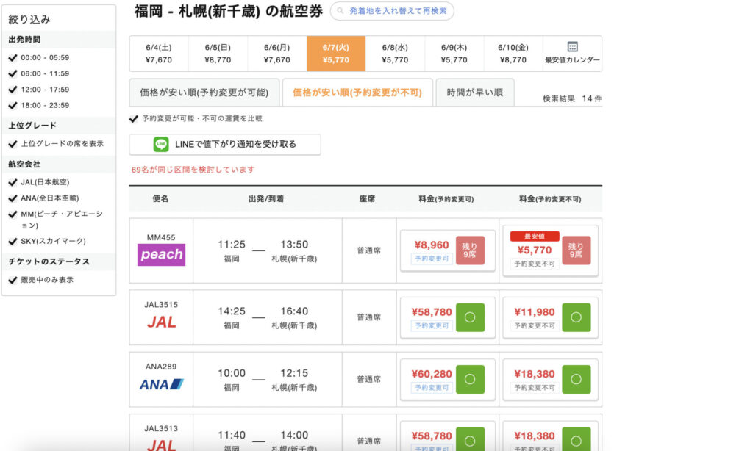Click 残り9席 badge next to ¥8,960
This screenshot has height=451, width=753.
coord(470,250)
